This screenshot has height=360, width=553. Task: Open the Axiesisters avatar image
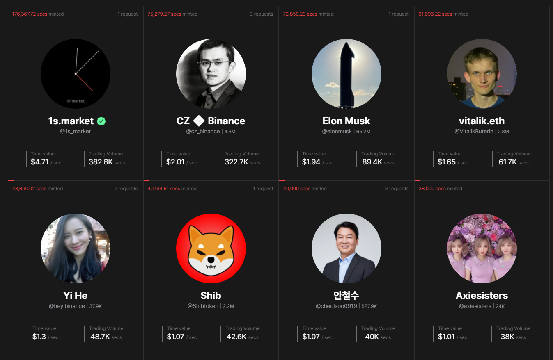482,248
